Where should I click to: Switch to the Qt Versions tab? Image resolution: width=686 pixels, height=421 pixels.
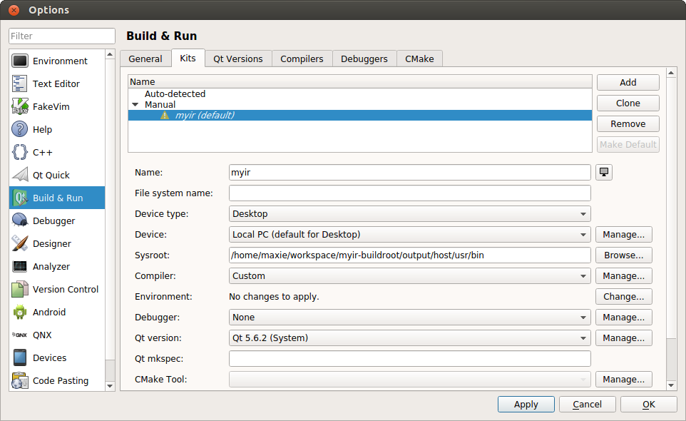(x=237, y=59)
